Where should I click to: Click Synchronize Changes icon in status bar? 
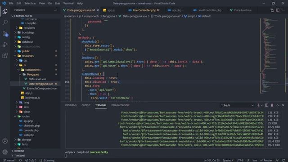pos(20,160)
